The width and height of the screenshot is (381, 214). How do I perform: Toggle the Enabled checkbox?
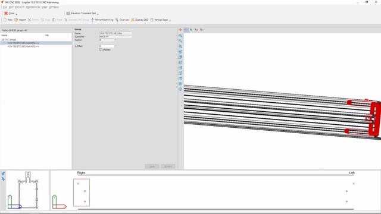[101, 50]
